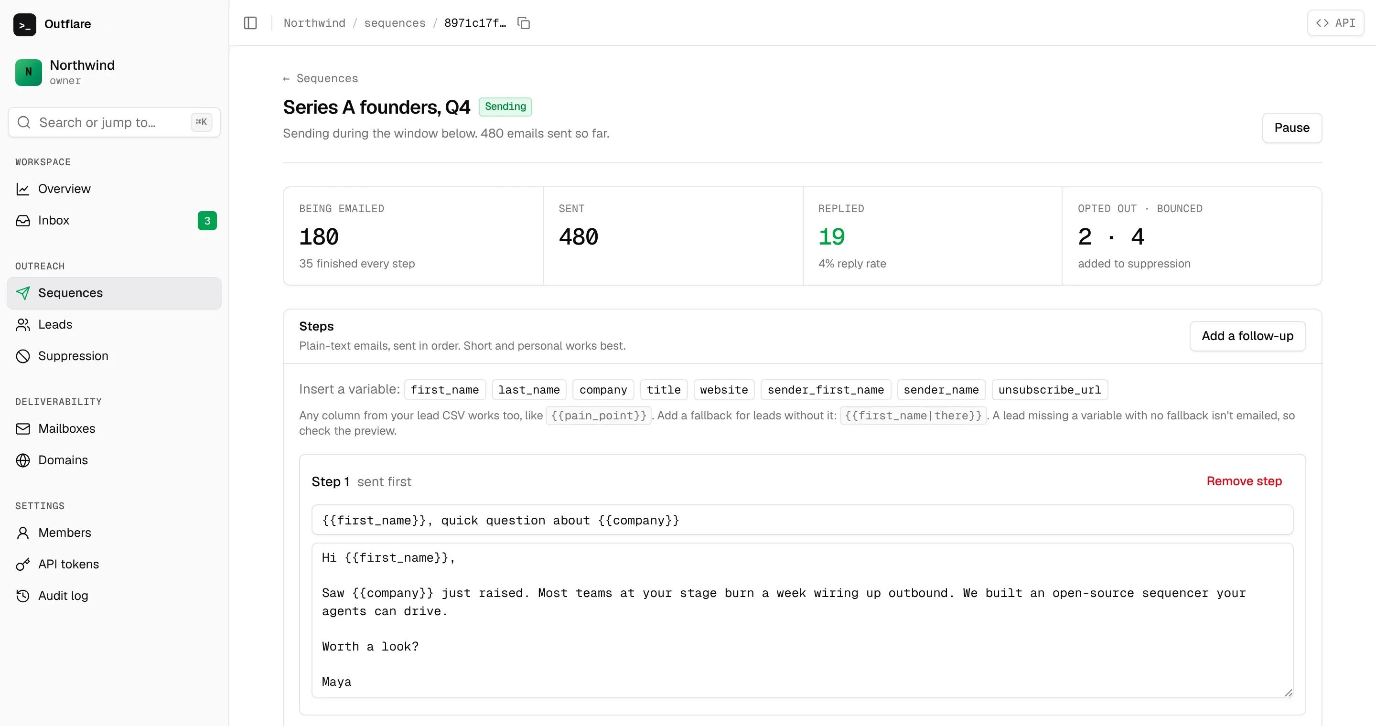This screenshot has height=726, width=1376.
Task: Click the Domains globe icon
Action: pyautogui.click(x=23, y=460)
